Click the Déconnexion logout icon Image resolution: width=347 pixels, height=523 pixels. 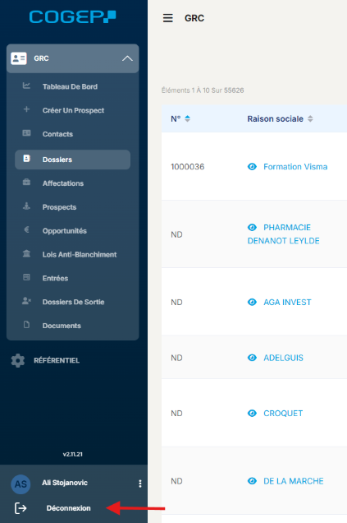[21, 508]
